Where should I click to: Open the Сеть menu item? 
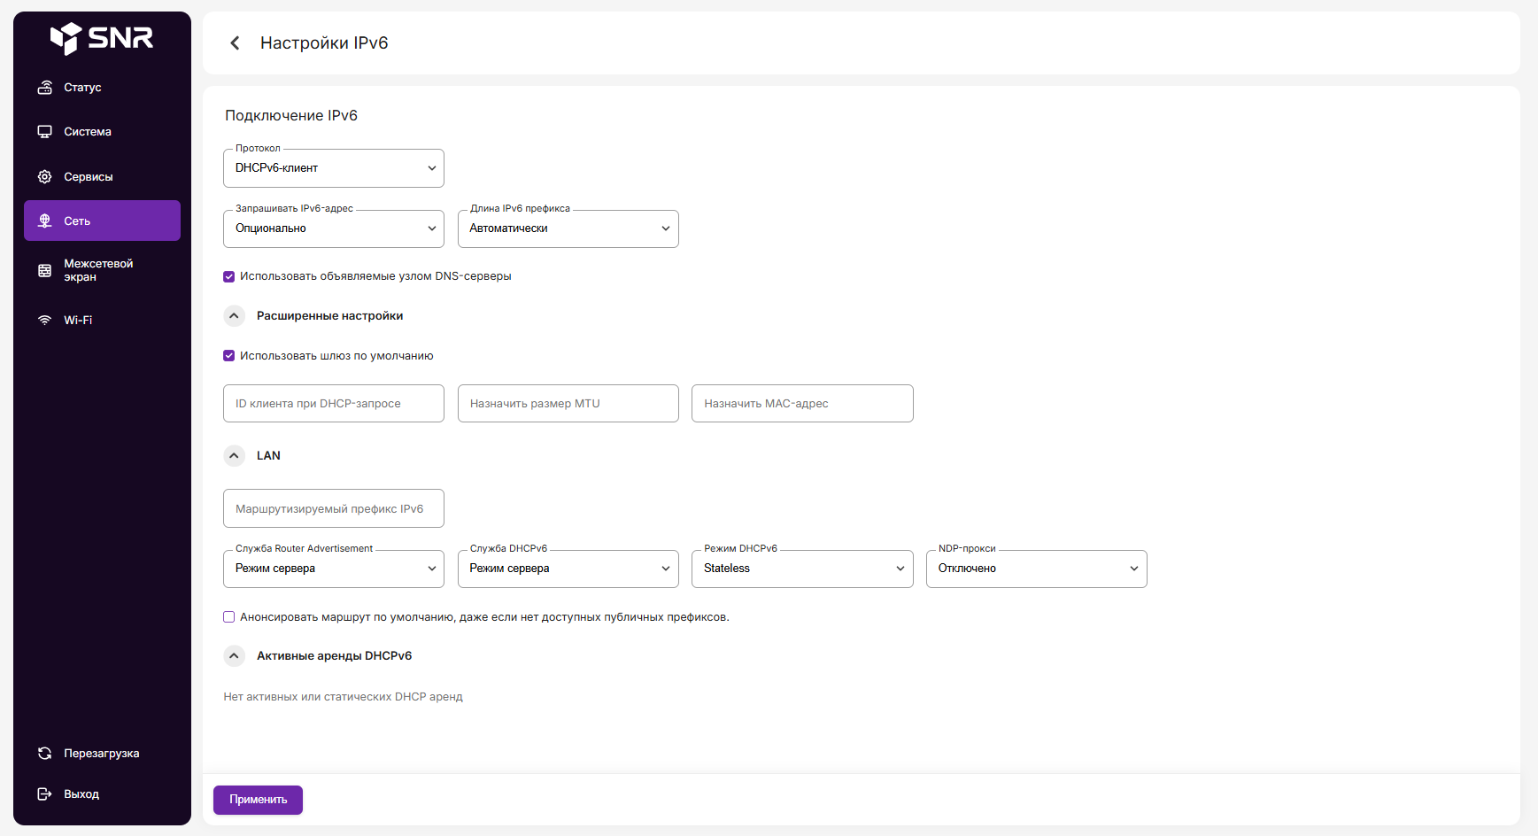[x=102, y=221]
